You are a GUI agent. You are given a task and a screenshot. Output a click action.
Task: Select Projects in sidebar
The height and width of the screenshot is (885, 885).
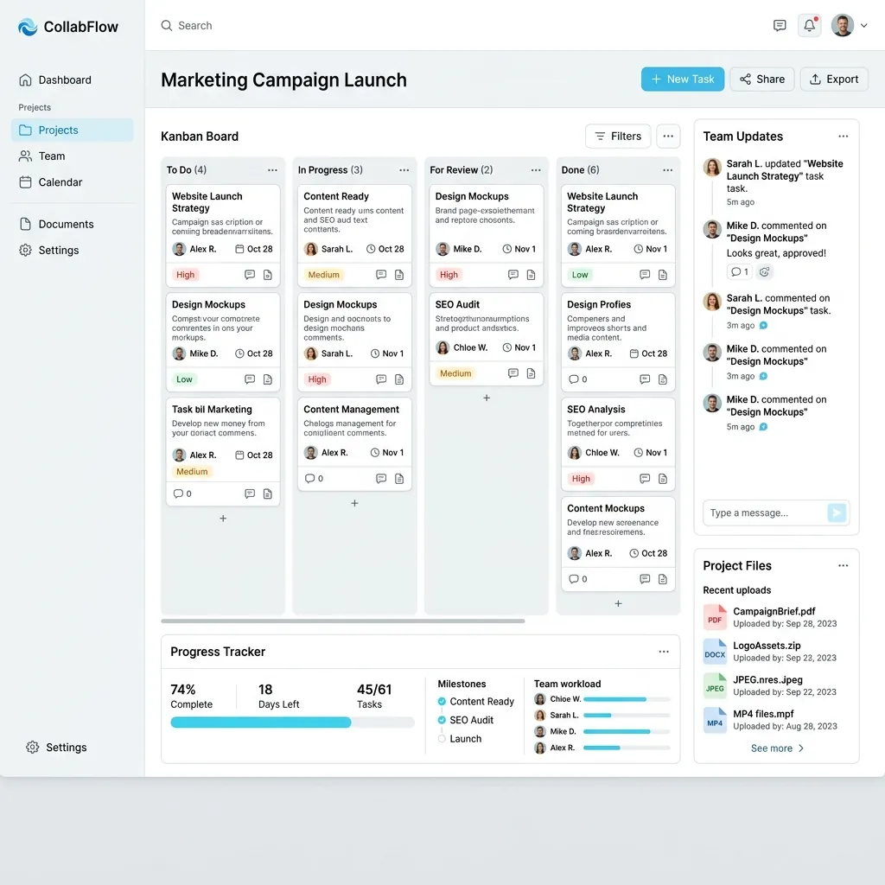pyautogui.click(x=73, y=130)
